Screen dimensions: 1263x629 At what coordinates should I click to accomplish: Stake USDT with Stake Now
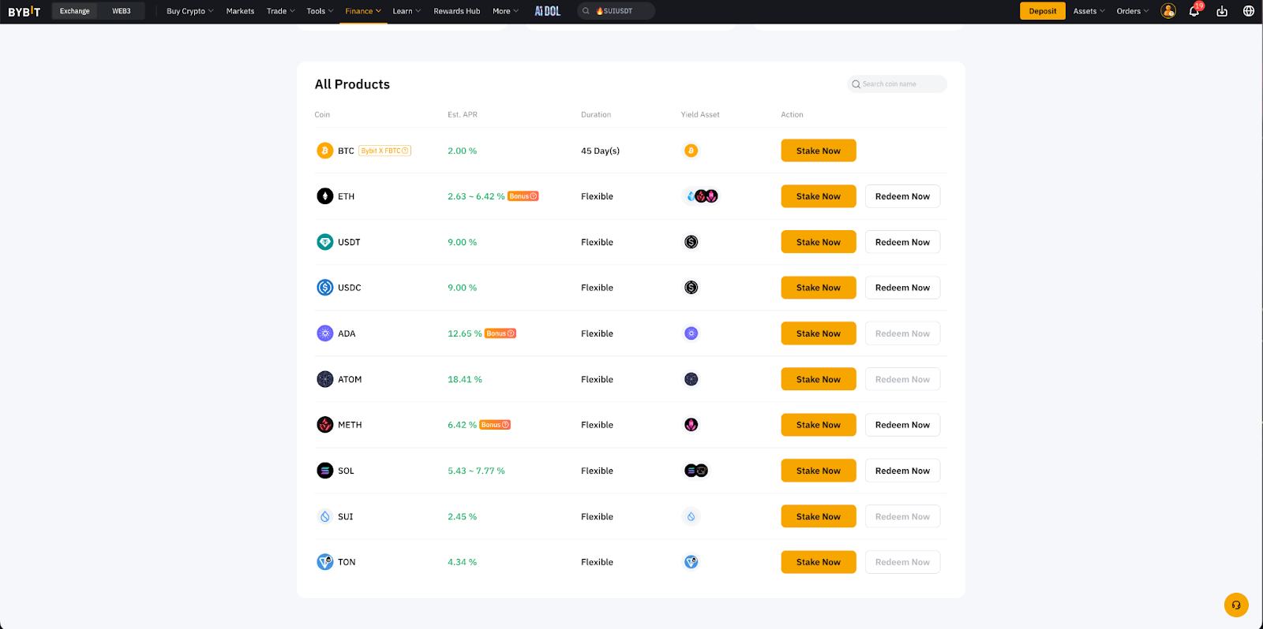click(819, 242)
